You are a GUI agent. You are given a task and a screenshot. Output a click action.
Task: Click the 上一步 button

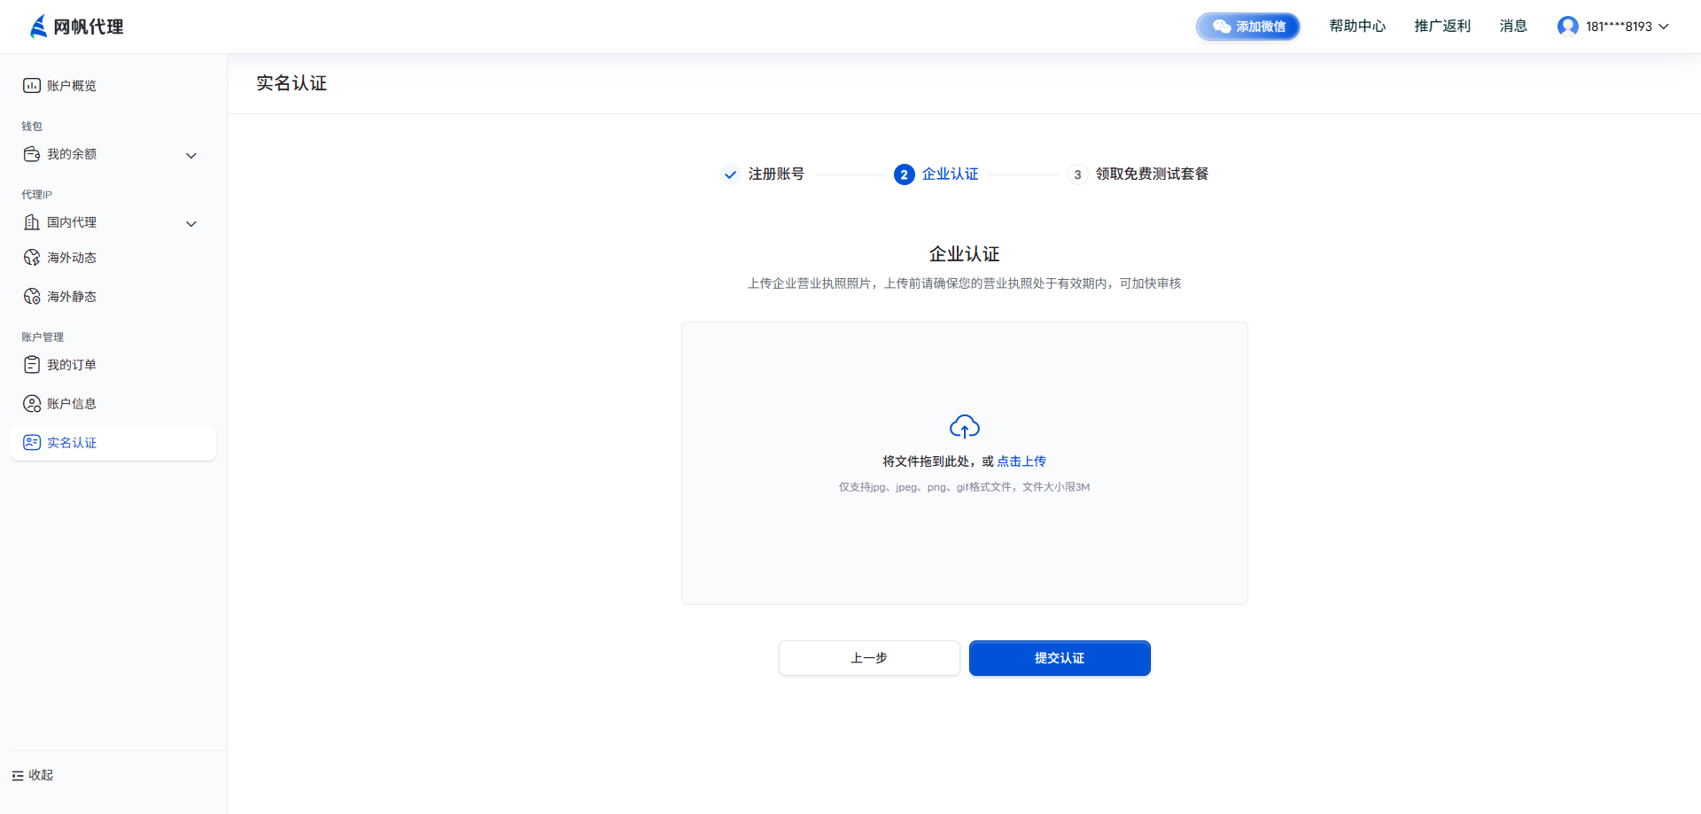click(869, 658)
